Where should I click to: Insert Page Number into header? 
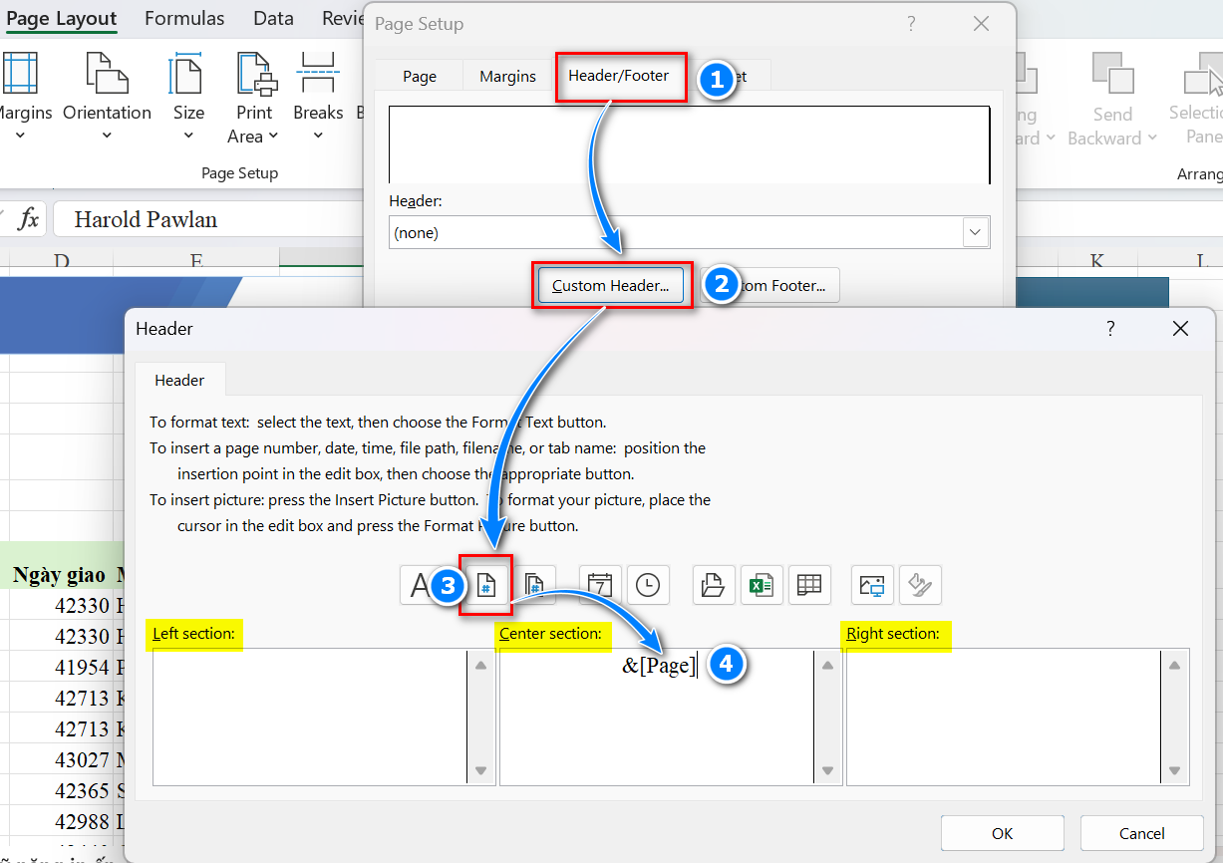[x=485, y=586]
